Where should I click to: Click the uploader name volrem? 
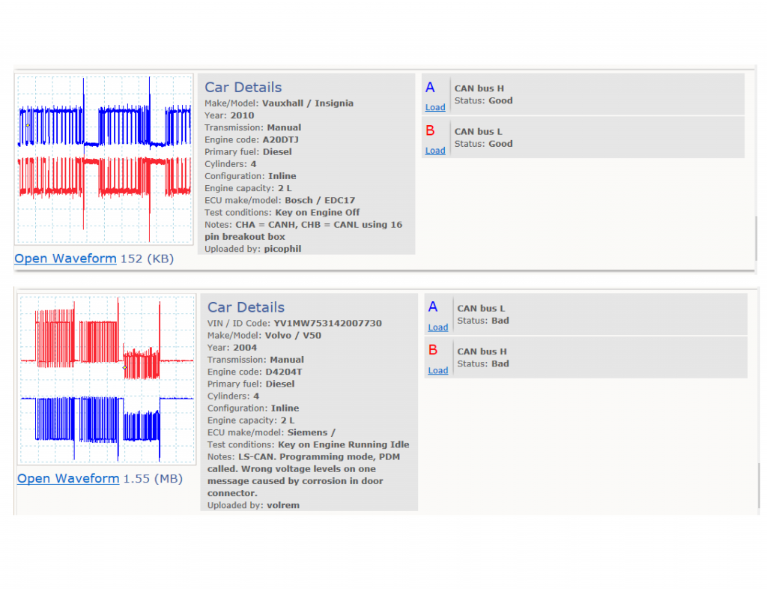coord(282,505)
